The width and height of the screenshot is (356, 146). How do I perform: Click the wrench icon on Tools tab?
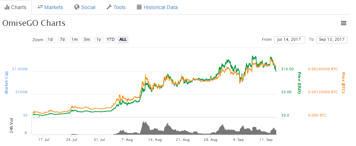click(x=109, y=7)
